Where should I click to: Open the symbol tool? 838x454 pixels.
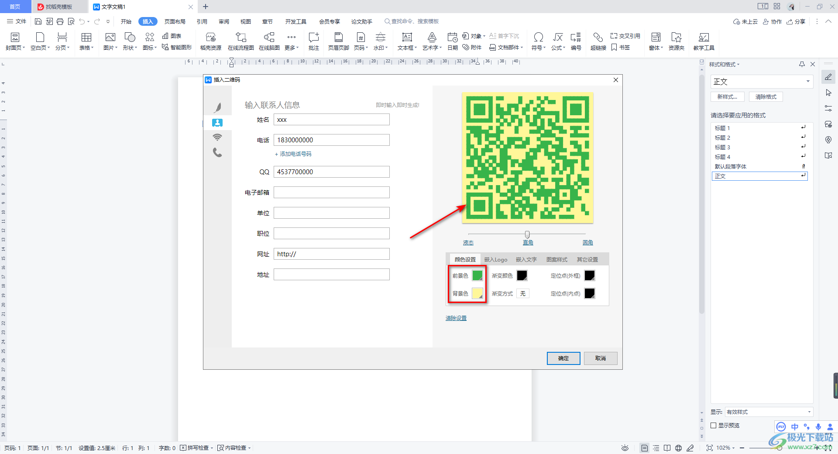point(539,41)
